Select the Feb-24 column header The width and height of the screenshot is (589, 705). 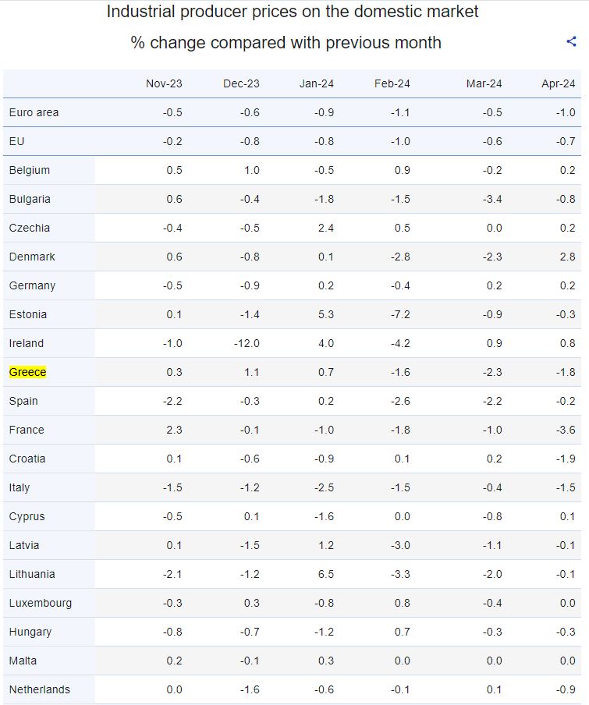[392, 83]
